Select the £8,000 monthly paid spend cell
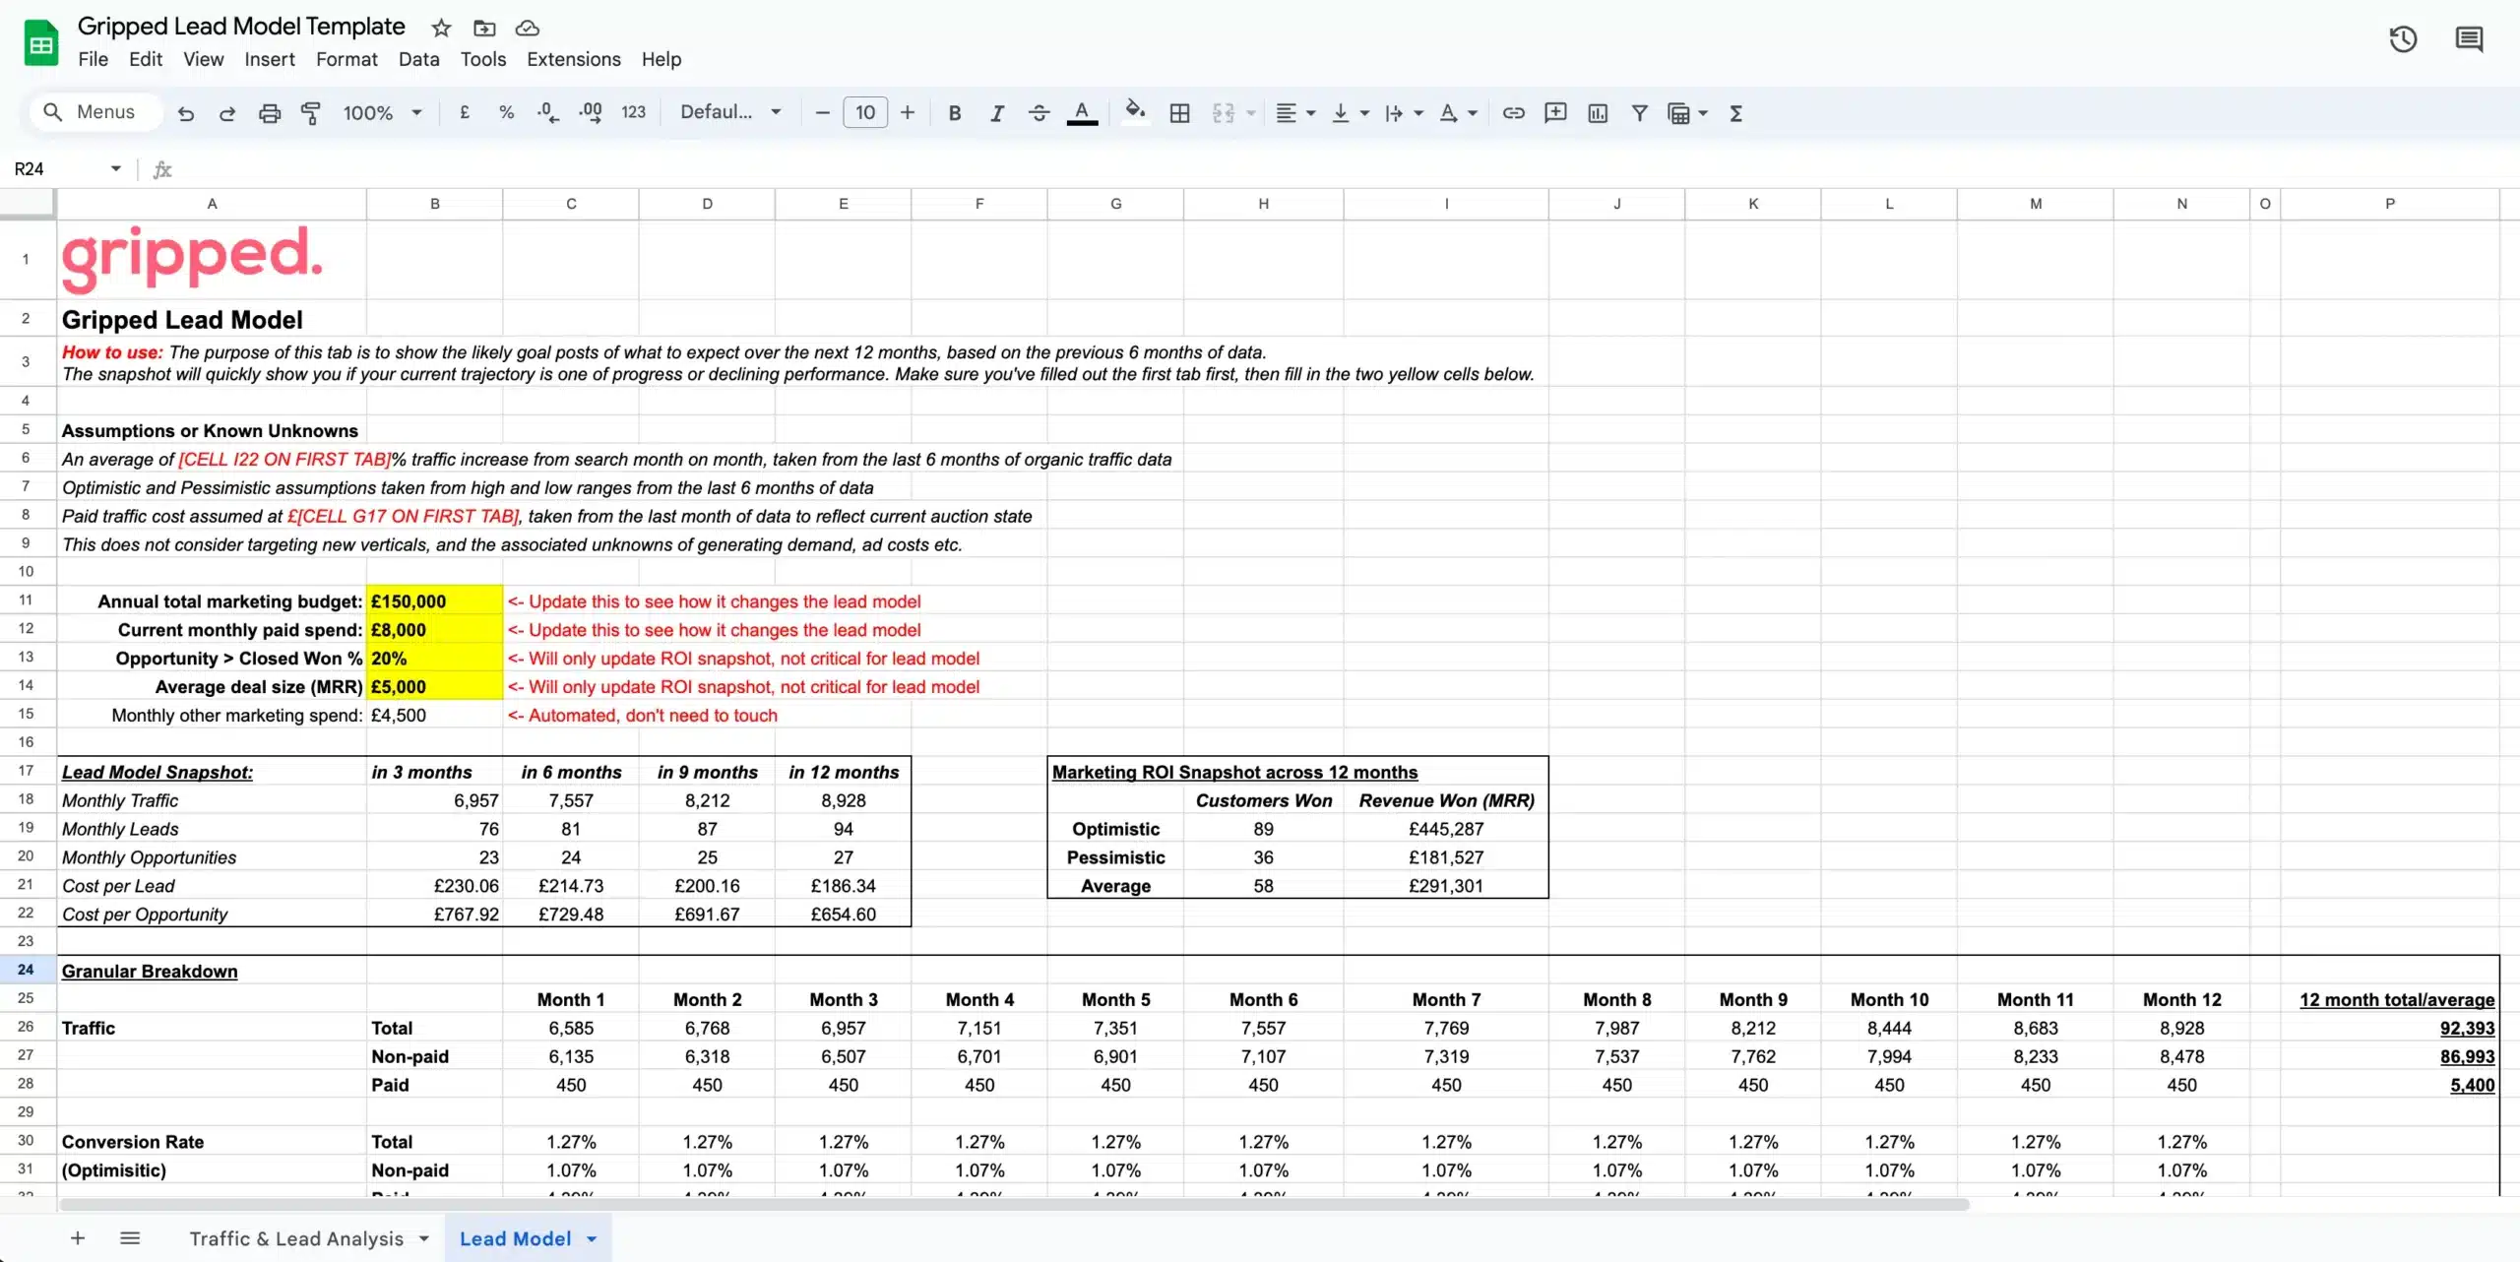The width and height of the screenshot is (2520, 1262). (x=434, y=629)
